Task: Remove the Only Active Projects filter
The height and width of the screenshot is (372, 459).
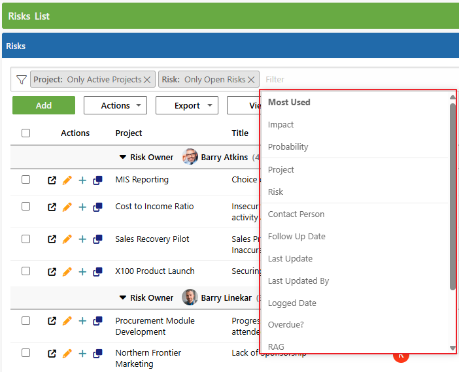Action: [147, 80]
